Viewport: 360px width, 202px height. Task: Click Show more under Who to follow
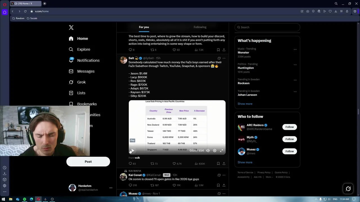(245, 162)
